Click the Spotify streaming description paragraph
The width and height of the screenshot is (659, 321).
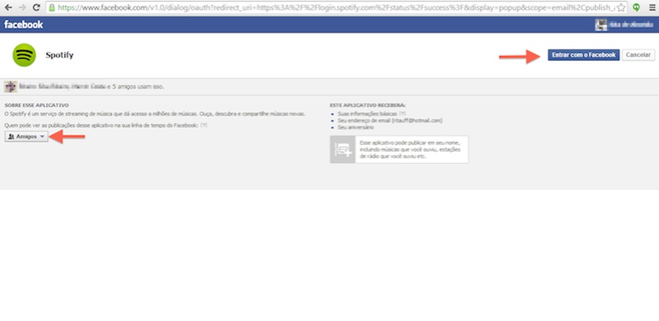click(x=155, y=114)
